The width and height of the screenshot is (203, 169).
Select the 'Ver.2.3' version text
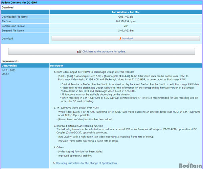(x=5, y=74)
